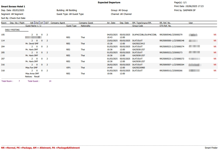Select the Smart Soraso Hotel 1 heading
Screen dimensions: 219x151
[13, 6]
